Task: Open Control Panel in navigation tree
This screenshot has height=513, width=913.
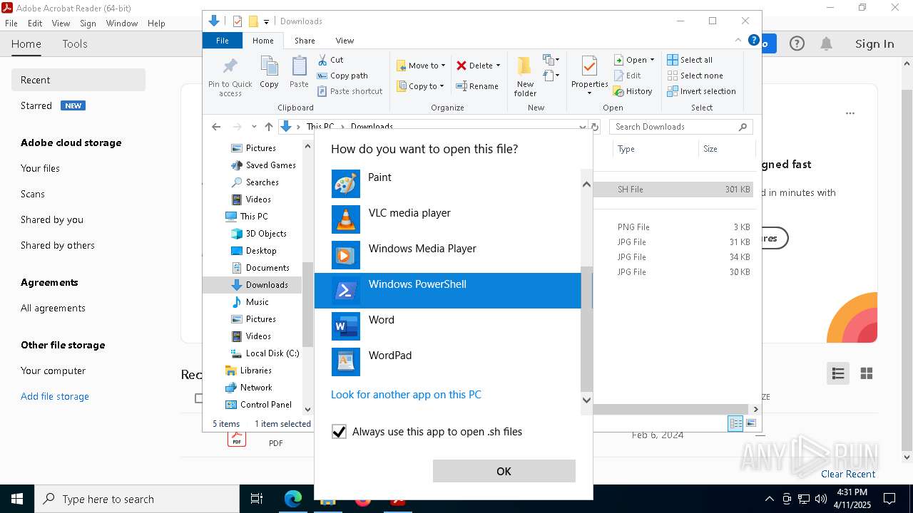Action: point(259,405)
